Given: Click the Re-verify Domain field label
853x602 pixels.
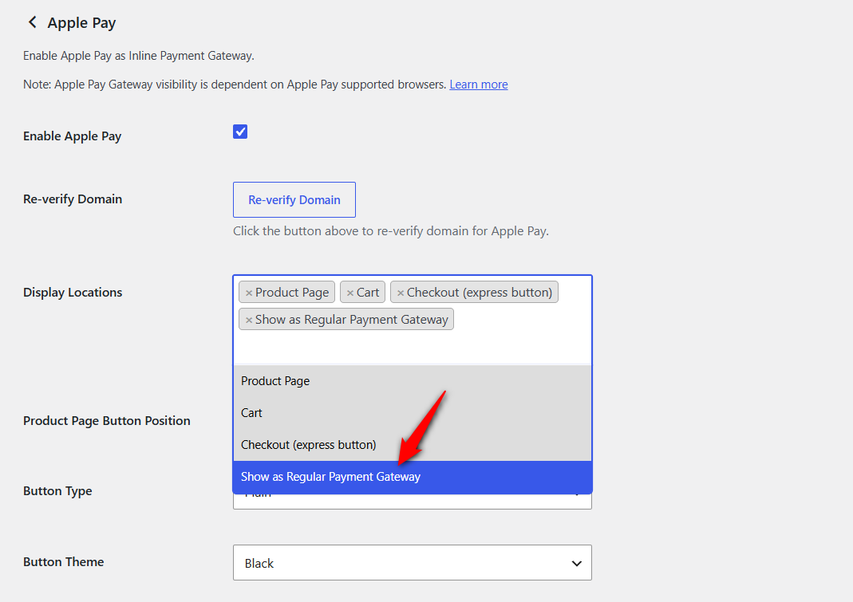Looking at the screenshot, I should [73, 199].
